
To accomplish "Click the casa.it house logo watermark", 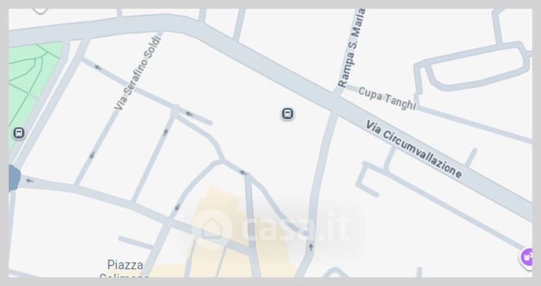I will [211, 228].
